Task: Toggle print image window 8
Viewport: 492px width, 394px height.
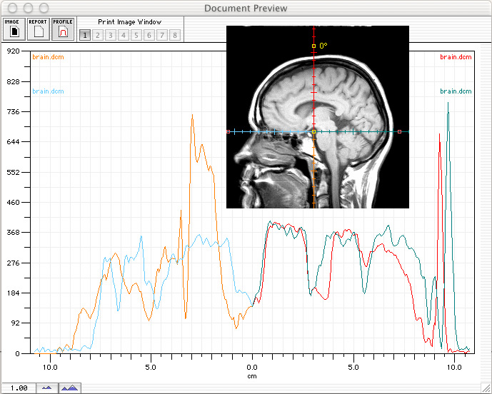Action: [x=175, y=35]
